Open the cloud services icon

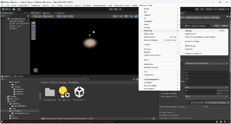tap(14, 9)
